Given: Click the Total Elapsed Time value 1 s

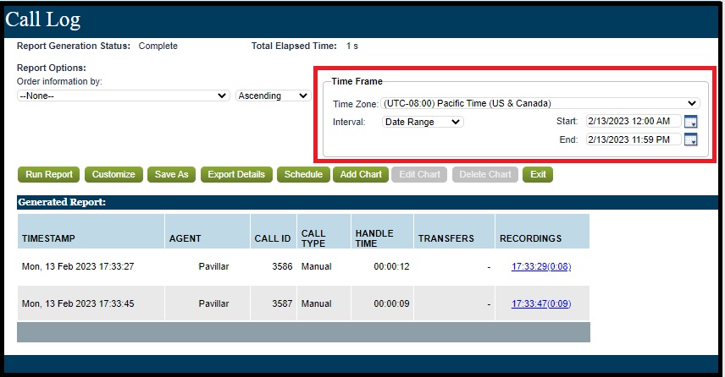Looking at the screenshot, I should coord(351,46).
